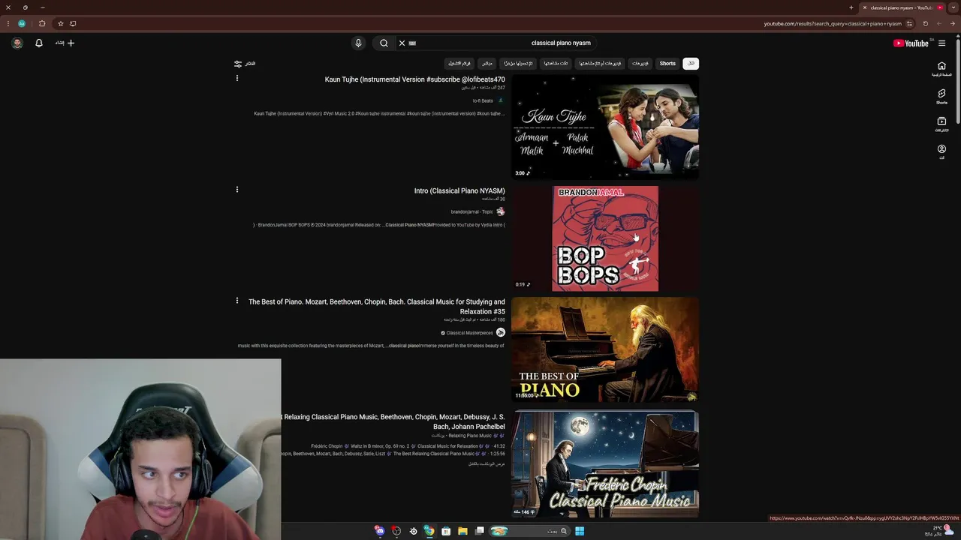This screenshot has width=961, height=540.
Task: Open The Best of Piano video title
Action: coord(377,307)
